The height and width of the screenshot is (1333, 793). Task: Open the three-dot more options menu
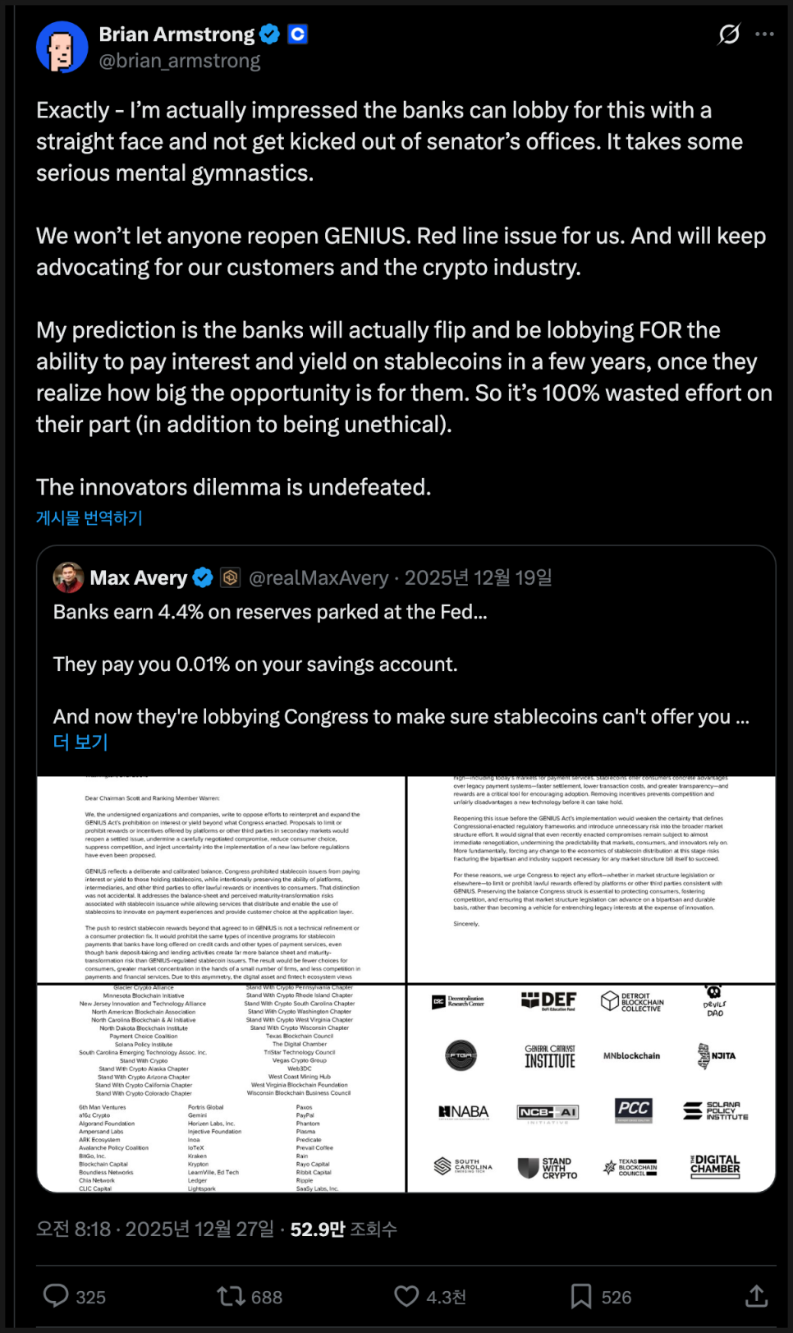tap(764, 34)
